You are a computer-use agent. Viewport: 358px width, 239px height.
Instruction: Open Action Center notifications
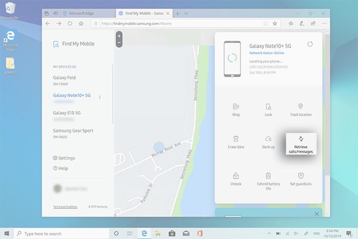click(x=349, y=233)
